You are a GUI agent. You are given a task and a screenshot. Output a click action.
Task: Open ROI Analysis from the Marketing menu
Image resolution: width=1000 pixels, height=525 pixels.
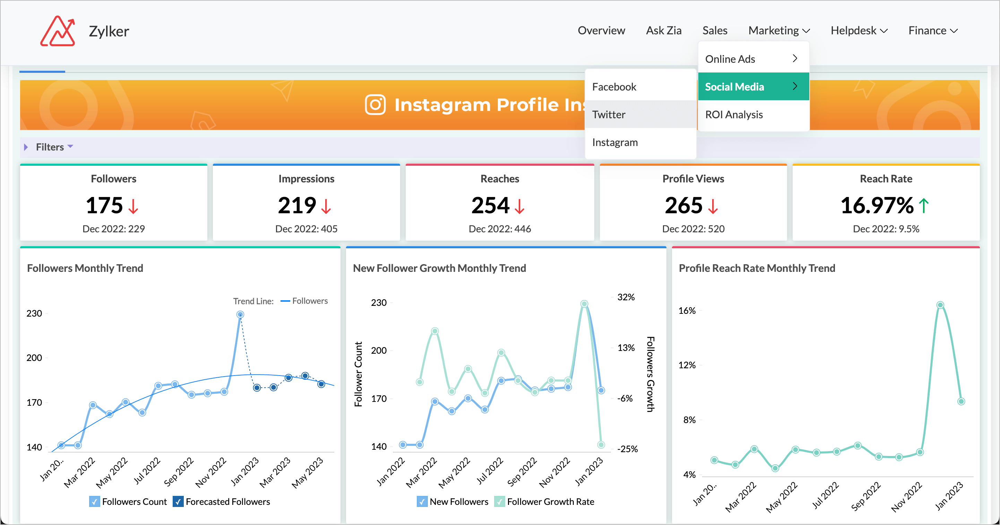[x=734, y=114]
